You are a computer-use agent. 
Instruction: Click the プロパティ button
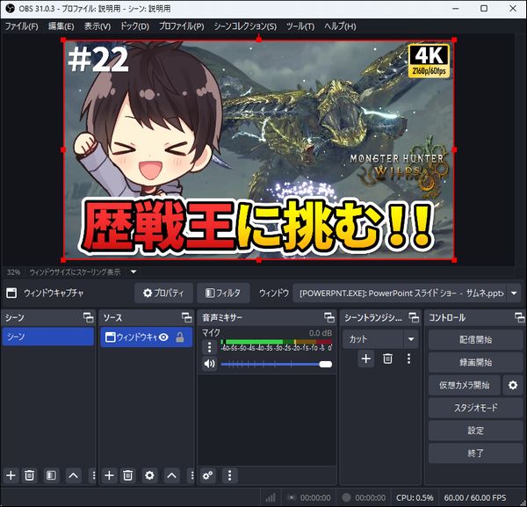pos(163,293)
